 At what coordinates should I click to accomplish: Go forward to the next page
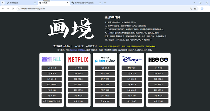[x=8, y=9]
